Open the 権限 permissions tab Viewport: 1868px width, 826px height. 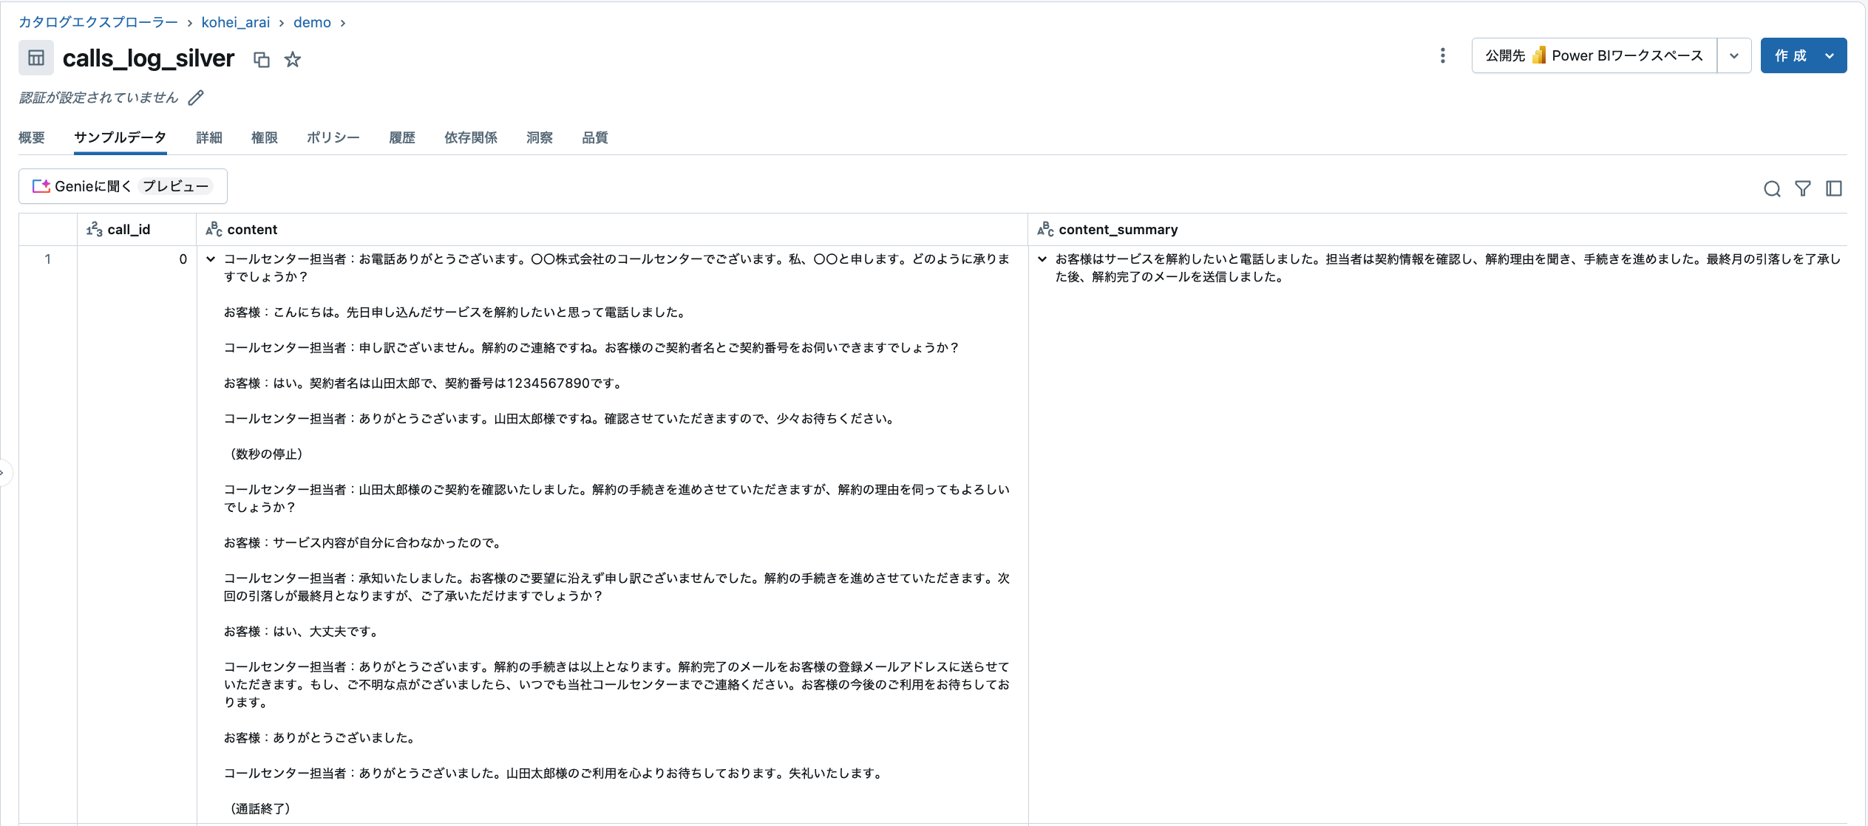pyautogui.click(x=264, y=138)
